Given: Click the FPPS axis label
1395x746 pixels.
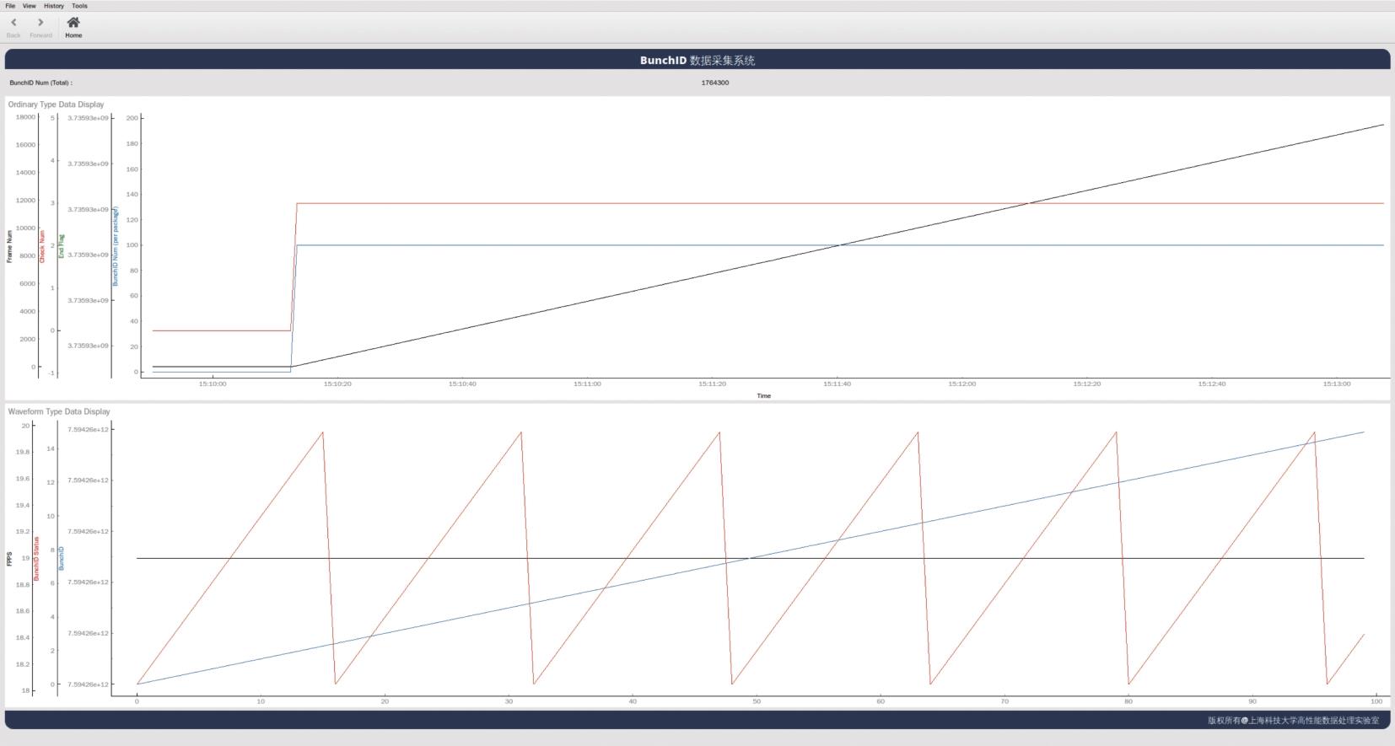Looking at the screenshot, I should tap(10, 559).
